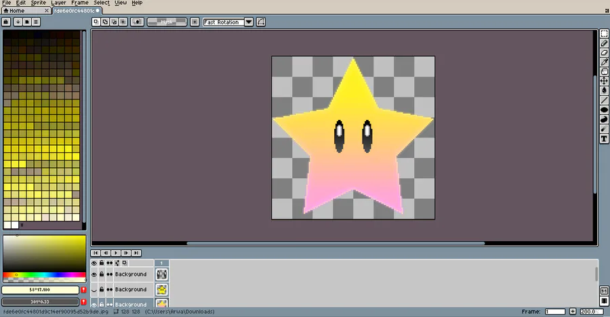Screen dimensions: 610x317
Task: Click the foreground color 58°17.100 field
Action: (x=40, y=290)
